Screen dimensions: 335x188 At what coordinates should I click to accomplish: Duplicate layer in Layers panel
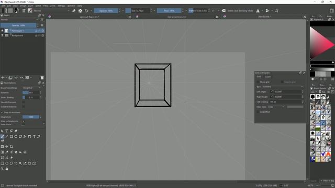click(x=10, y=78)
